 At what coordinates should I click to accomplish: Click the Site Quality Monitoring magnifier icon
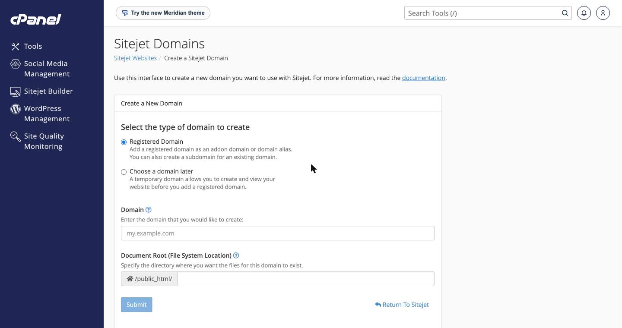pyautogui.click(x=16, y=136)
